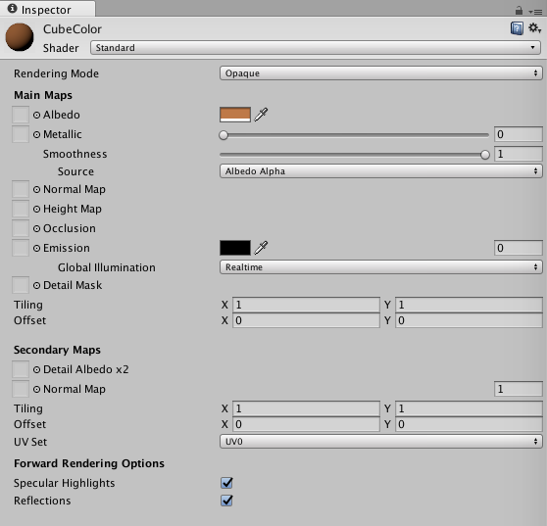Click the Main Maps heading

[x=43, y=95]
